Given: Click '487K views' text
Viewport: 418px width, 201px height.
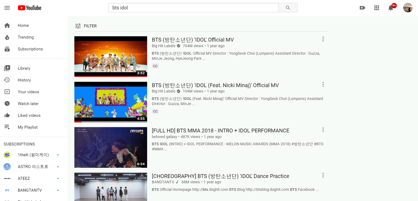Looking at the screenshot, I should point(191,137).
